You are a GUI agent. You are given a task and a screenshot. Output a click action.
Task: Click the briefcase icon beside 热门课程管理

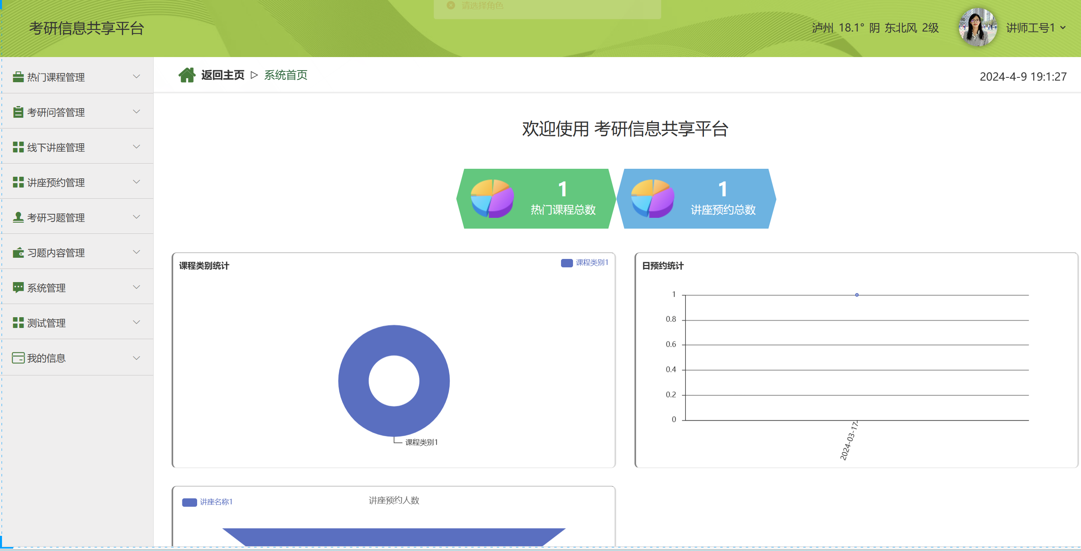pos(18,77)
